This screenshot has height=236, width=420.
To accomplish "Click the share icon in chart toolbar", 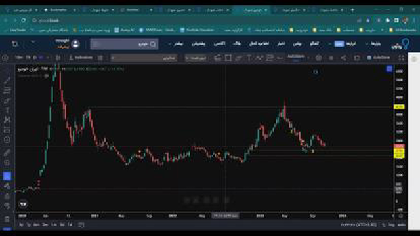I will (x=344, y=58).
